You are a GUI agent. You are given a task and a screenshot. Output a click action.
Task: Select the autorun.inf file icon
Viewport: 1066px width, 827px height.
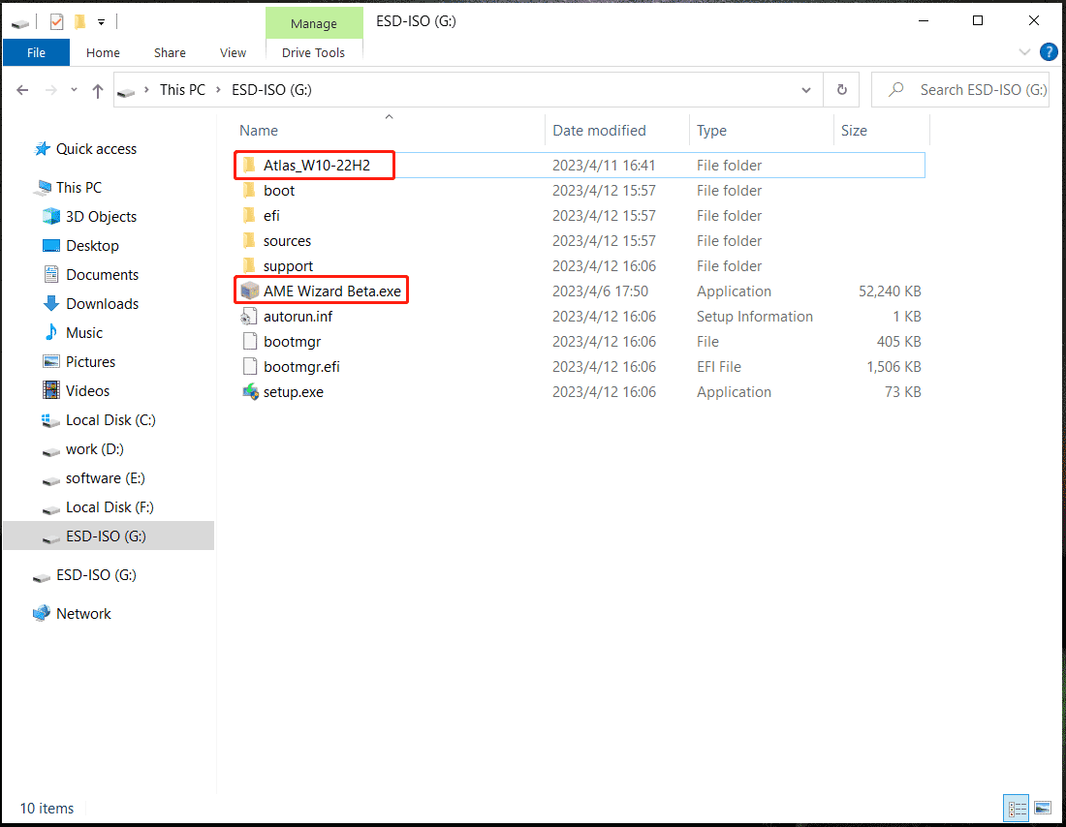tap(249, 316)
